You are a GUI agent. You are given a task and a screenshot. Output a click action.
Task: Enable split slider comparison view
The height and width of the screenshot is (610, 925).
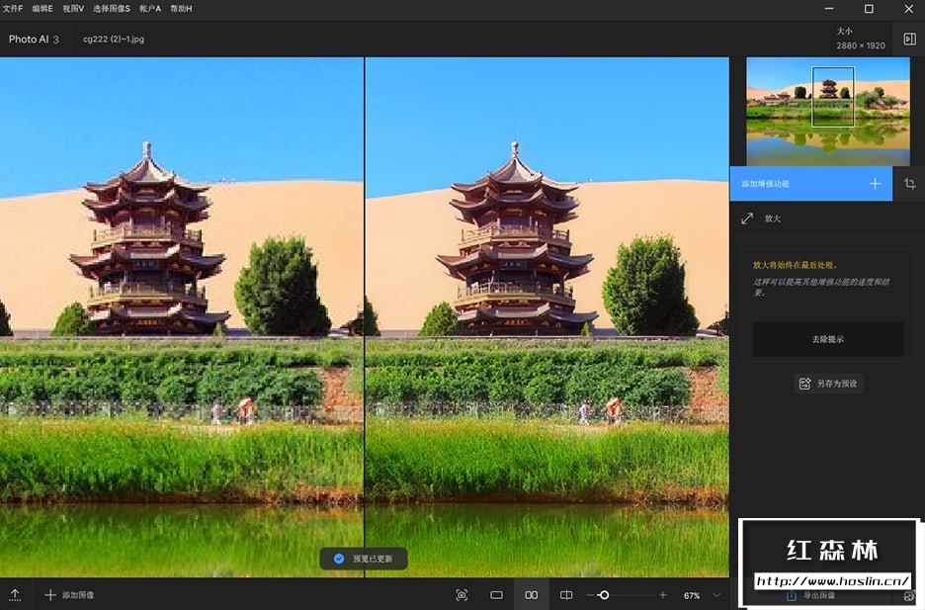pos(566,595)
